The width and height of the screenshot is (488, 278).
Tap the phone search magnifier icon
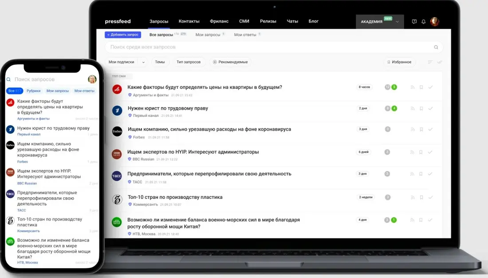[x=9, y=79]
